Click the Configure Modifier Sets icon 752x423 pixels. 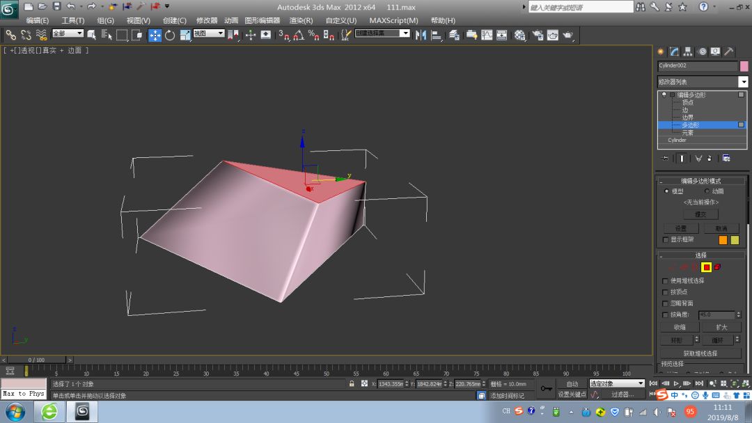pyautogui.click(x=726, y=158)
